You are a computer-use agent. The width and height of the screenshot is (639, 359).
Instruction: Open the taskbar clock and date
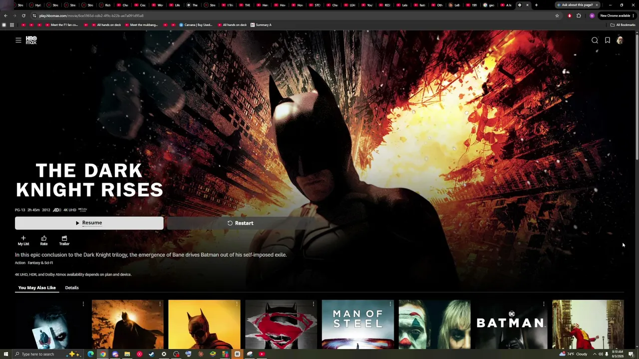point(618,354)
